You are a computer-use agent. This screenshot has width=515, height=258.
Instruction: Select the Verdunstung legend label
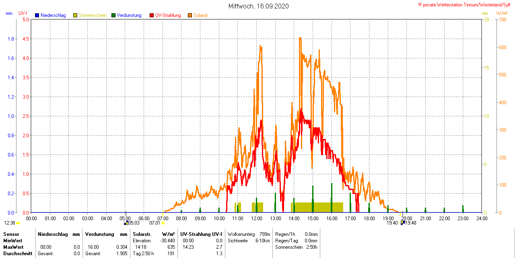pos(129,15)
